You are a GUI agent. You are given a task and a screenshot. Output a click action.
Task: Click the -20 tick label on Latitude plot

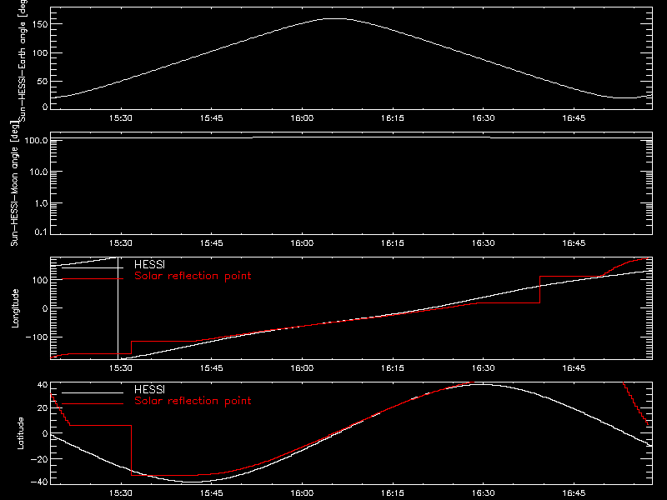[x=39, y=459]
